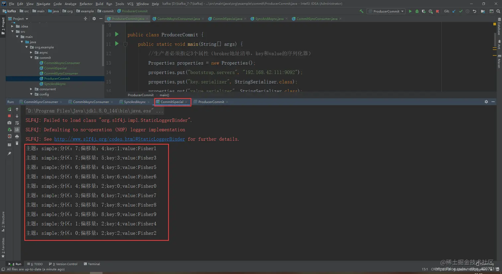Toggle the Ant tool window stripe
This screenshot has width=502, height=274.
click(499, 45)
